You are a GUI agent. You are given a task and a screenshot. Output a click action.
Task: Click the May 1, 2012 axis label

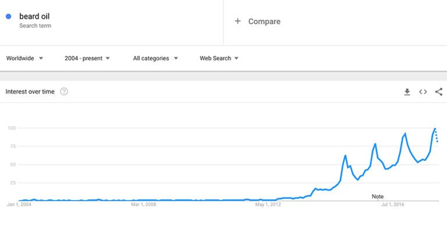pyautogui.click(x=268, y=204)
